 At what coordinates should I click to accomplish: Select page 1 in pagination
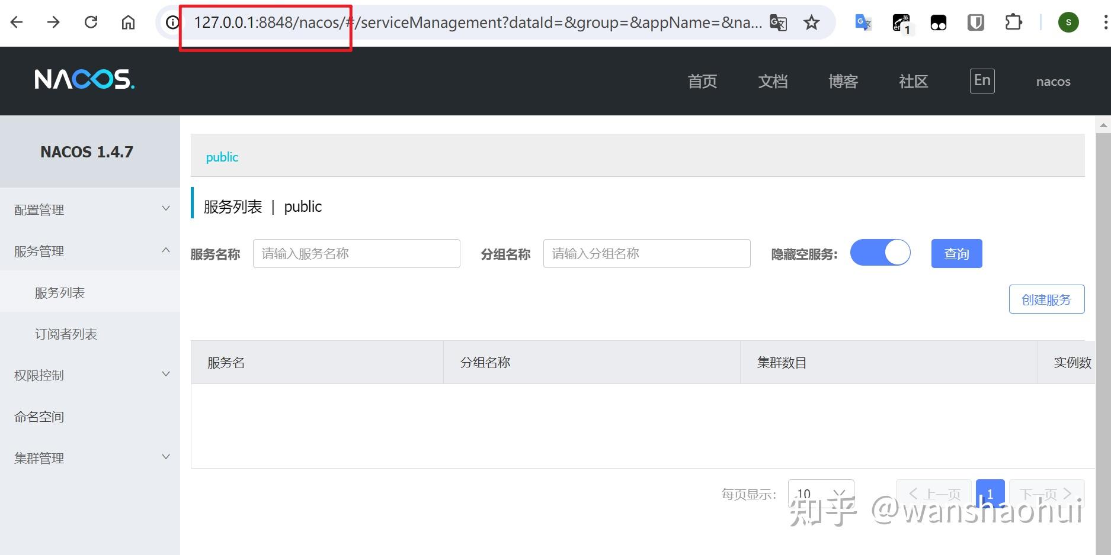[990, 493]
